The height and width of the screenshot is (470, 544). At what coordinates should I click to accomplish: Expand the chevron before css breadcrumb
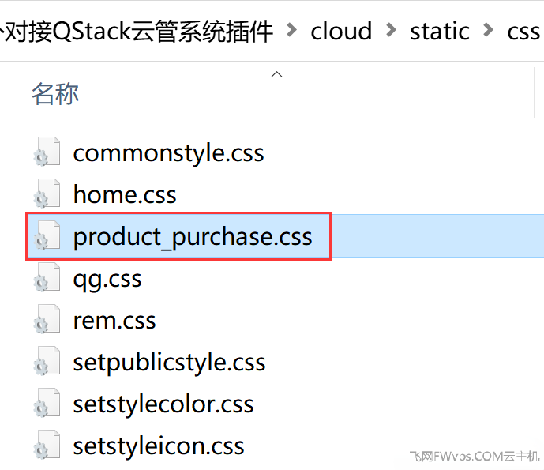(488, 30)
